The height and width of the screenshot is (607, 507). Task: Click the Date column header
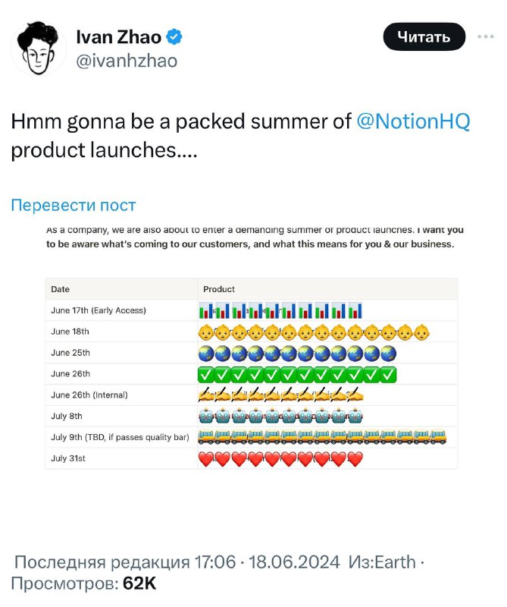pos(61,289)
